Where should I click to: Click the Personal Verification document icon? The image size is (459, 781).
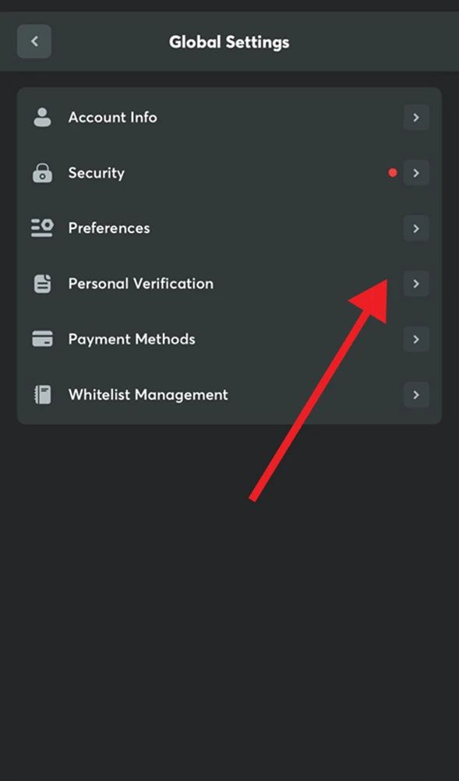pyautogui.click(x=43, y=283)
